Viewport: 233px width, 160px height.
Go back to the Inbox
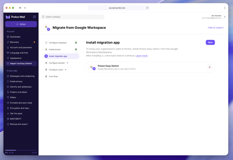pyautogui.click(x=21, y=24)
